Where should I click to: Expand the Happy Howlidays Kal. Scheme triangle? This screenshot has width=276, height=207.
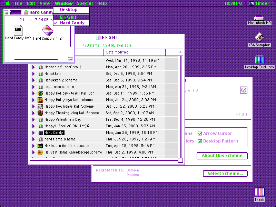tap(33, 106)
